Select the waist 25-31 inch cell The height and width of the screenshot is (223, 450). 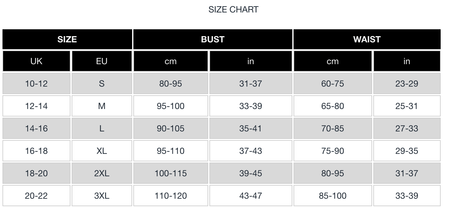pos(407,106)
